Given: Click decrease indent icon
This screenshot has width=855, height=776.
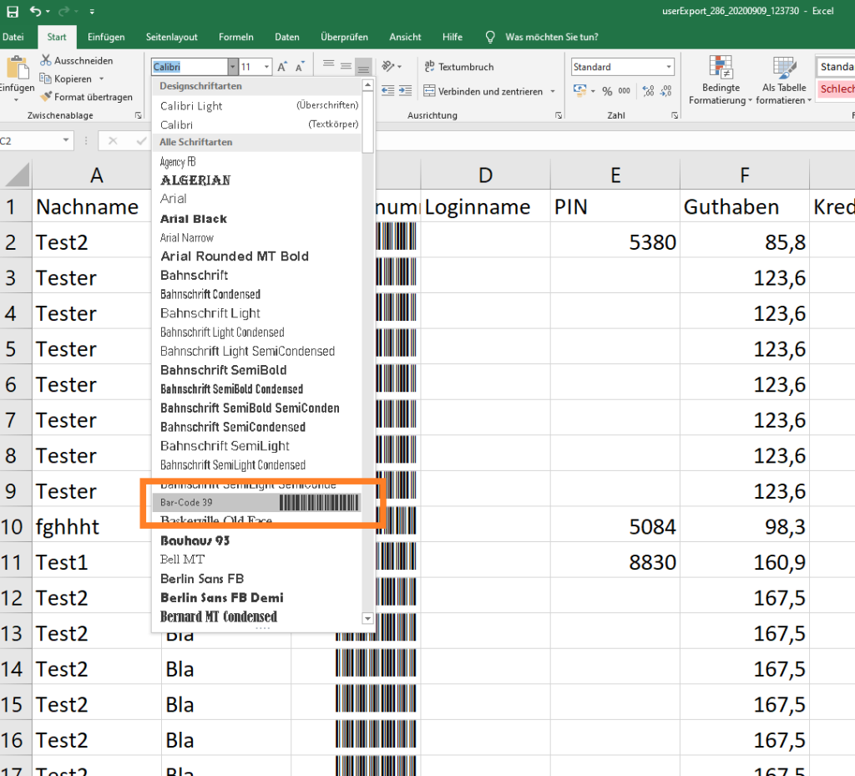Looking at the screenshot, I should point(387,90).
